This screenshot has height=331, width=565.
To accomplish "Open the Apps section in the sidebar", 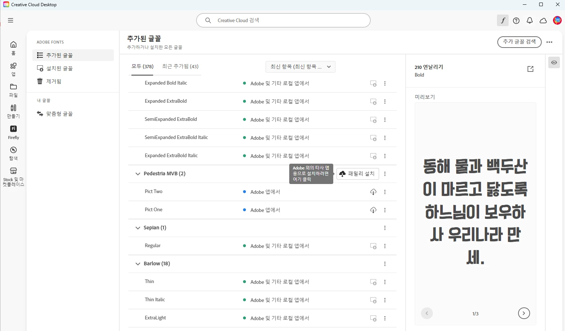I will 13,69.
